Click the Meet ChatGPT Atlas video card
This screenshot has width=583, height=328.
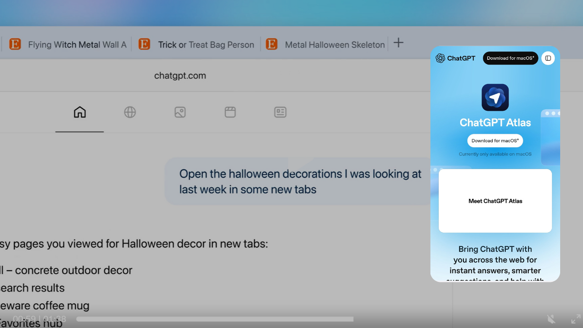tap(495, 201)
